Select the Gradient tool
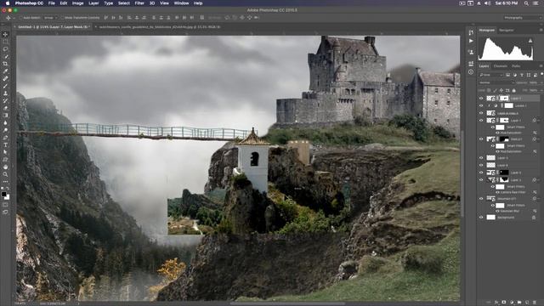Viewport: 544px width, 306px height. tap(5, 116)
